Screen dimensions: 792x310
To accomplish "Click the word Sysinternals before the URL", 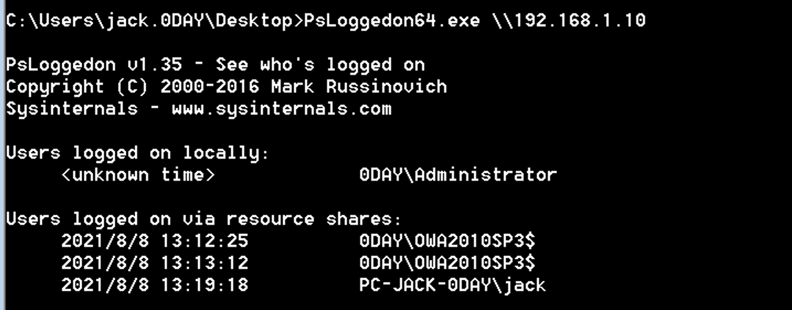I will click(x=72, y=109).
